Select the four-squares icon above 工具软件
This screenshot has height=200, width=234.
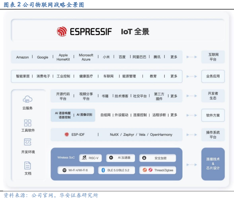point(28,123)
